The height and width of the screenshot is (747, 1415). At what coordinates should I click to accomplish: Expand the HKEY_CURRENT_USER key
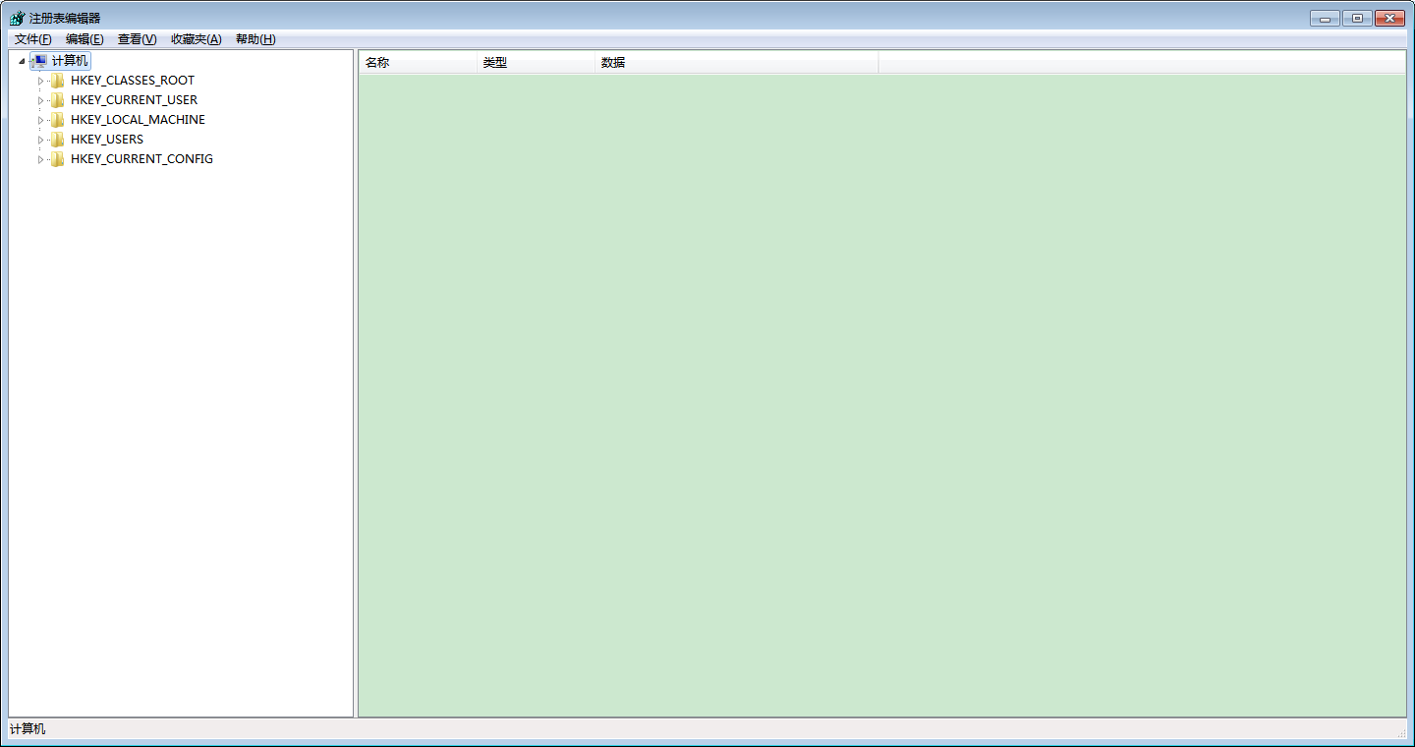[x=40, y=100]
